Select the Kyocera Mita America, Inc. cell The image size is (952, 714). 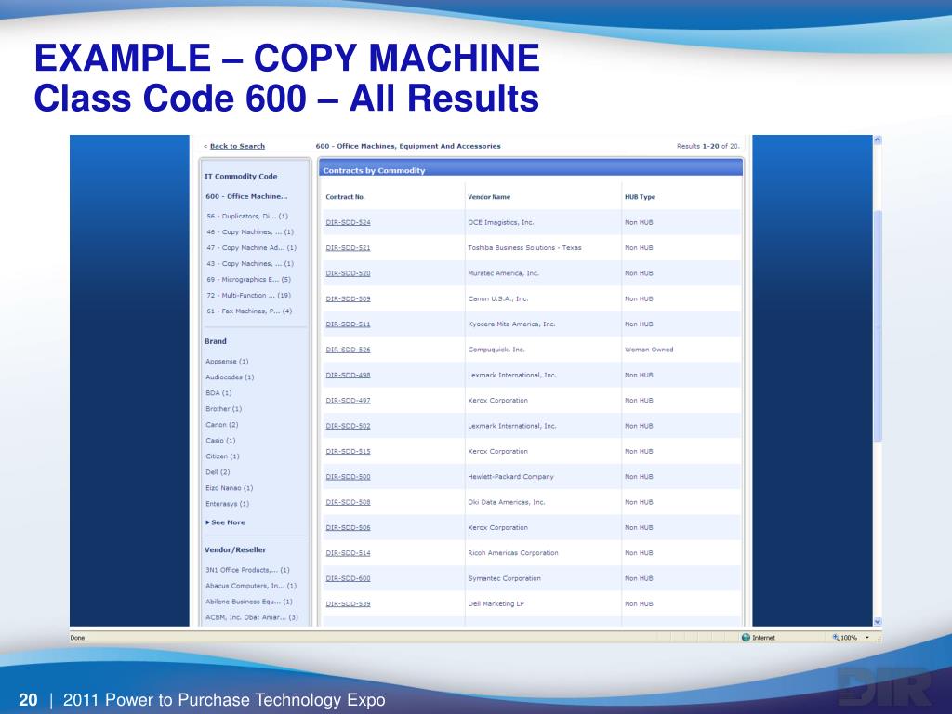[511, 324]
